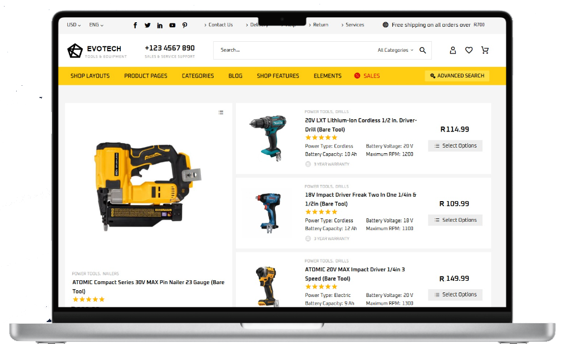Open the Twitter social icon
This screenshot has height=356, width=566.
click(147, 25)
